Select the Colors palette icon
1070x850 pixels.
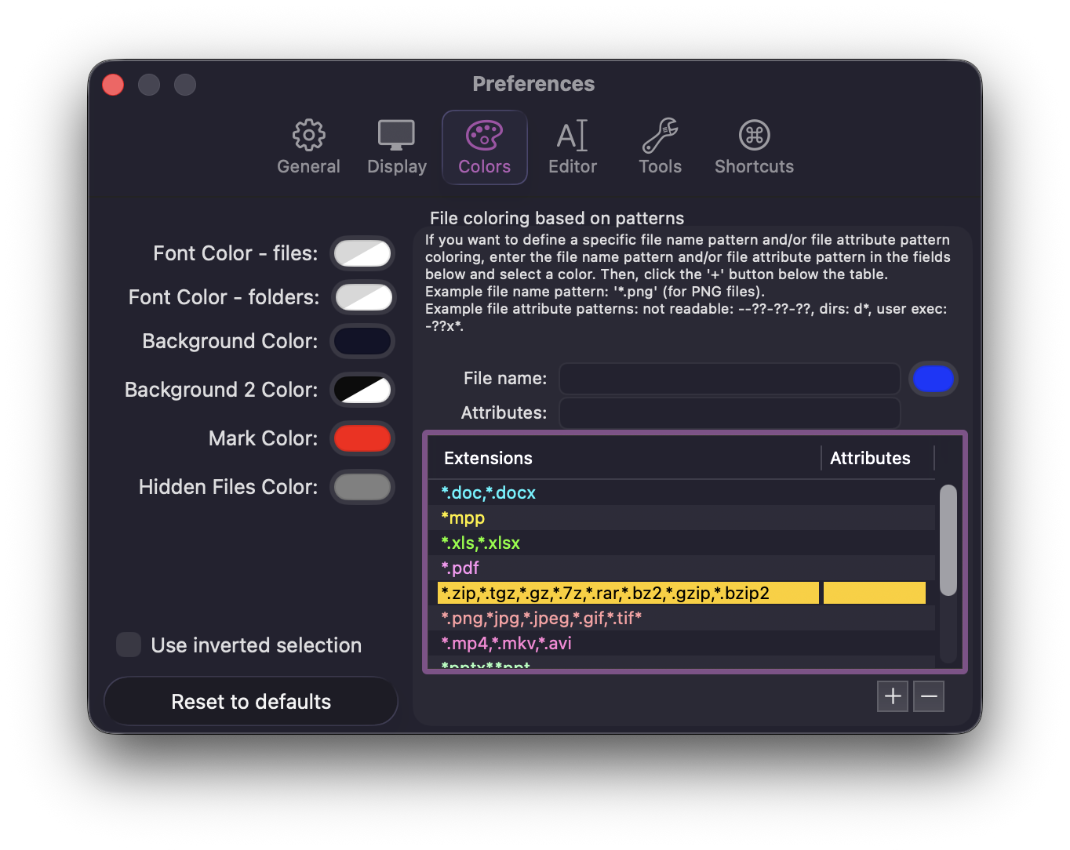[484, 146]
